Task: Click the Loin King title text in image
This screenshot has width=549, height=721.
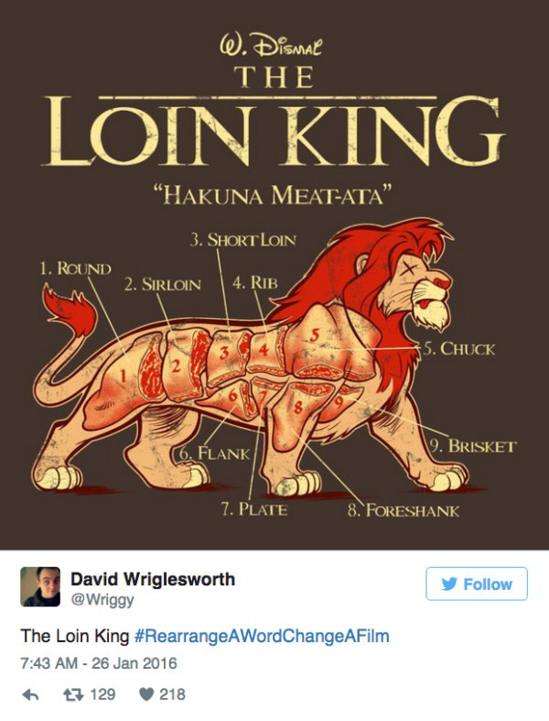Action: click(x=274, y=131)
